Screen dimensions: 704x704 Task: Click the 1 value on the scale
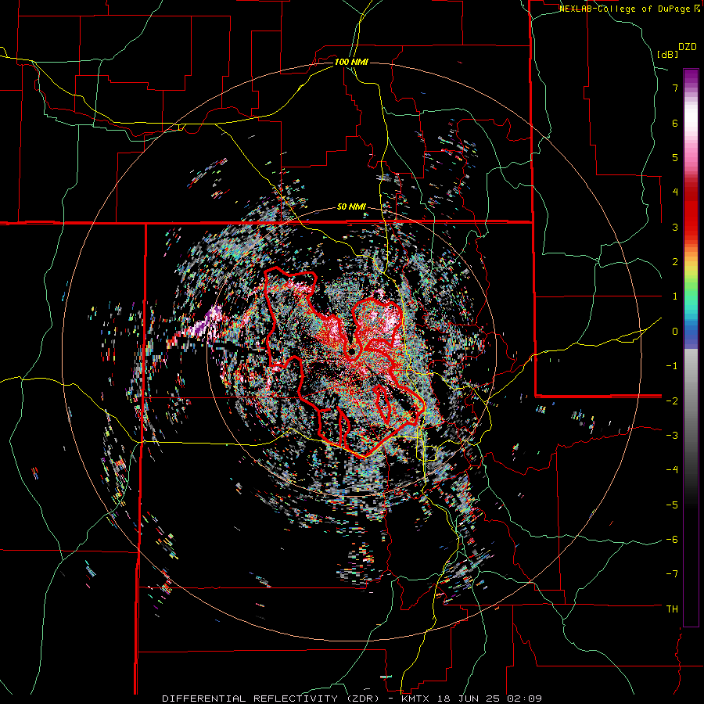(x=675, y=296)
